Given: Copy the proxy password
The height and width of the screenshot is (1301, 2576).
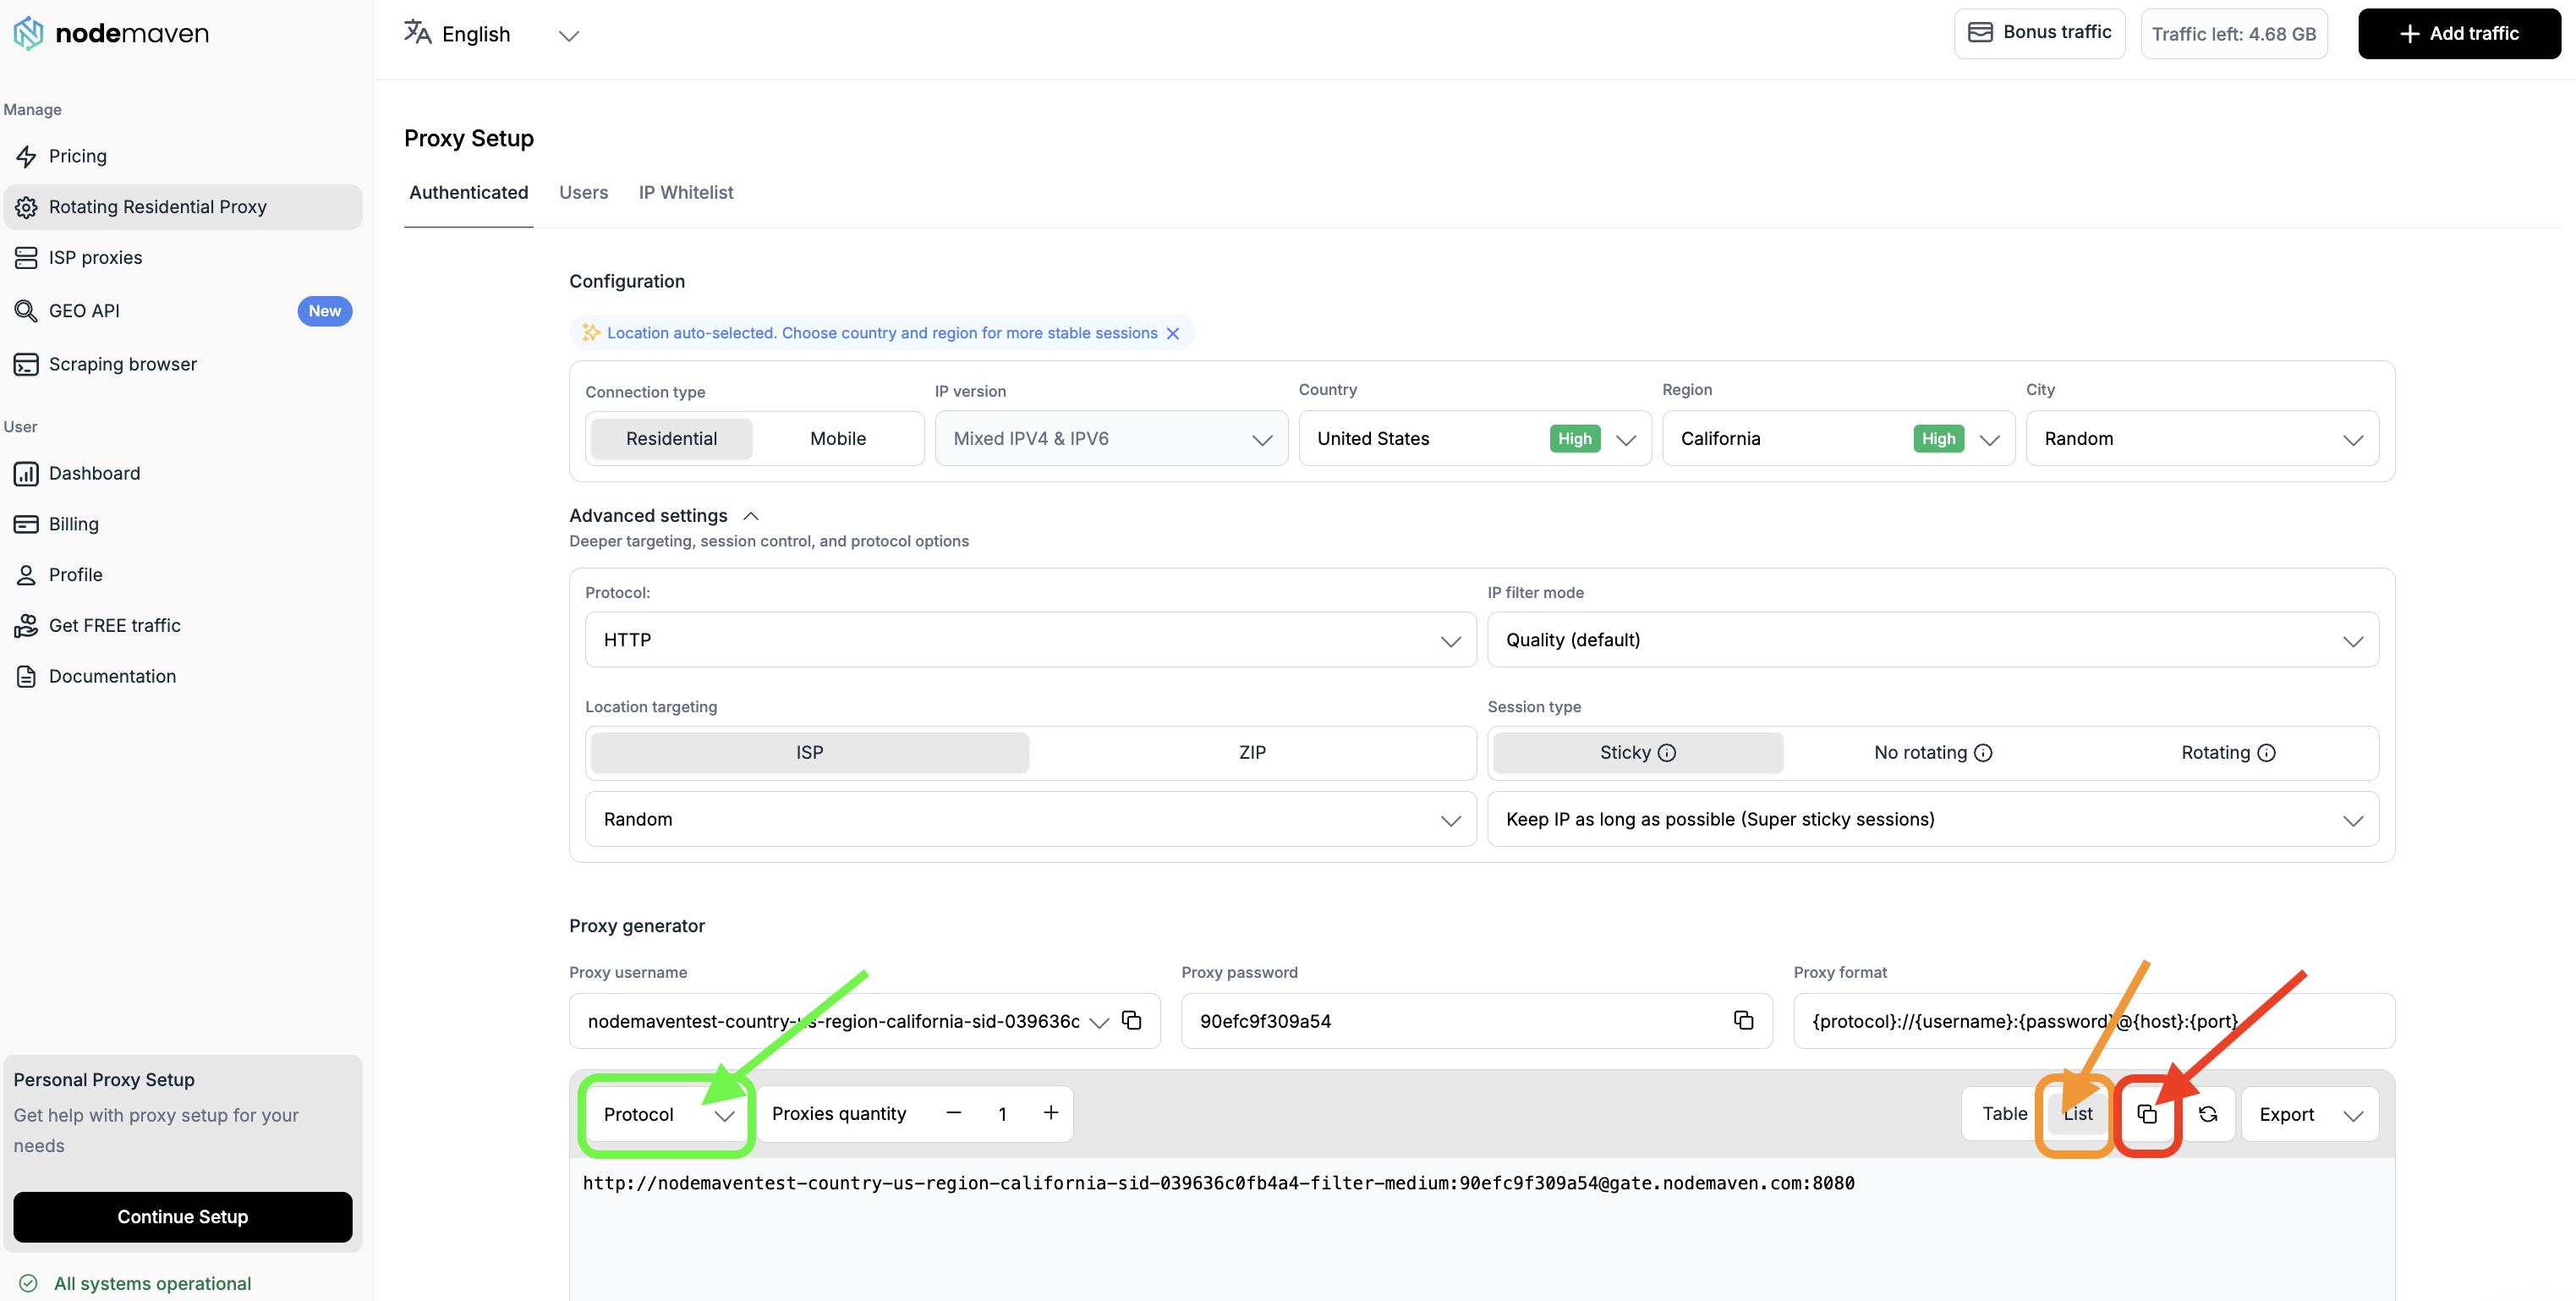Looking at the screenshot, I should [1743, 1020].
